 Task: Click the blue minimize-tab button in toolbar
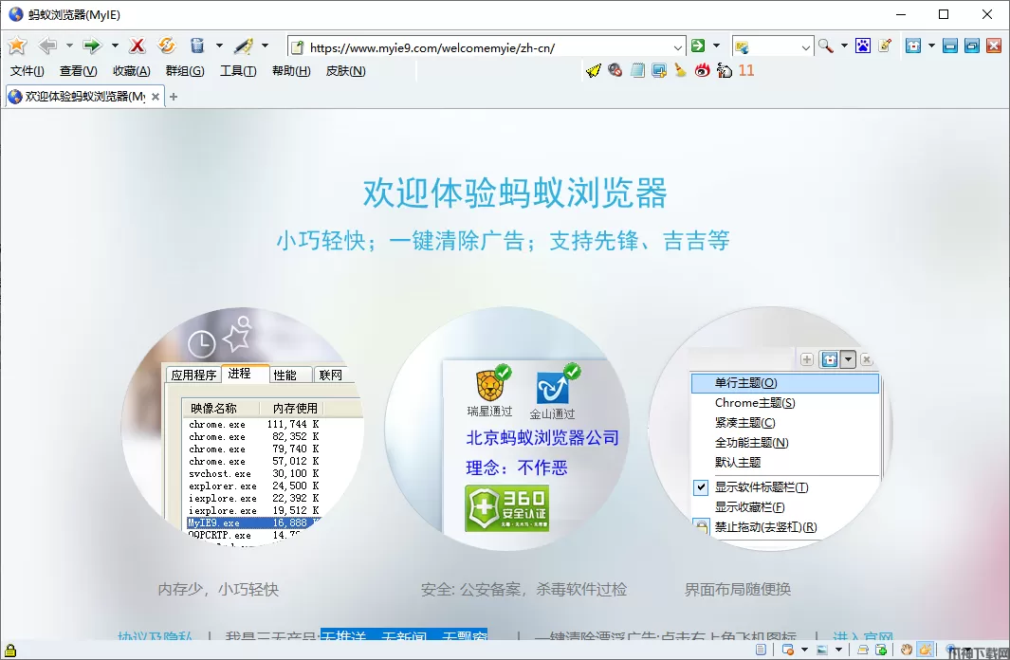pos(949,46)
